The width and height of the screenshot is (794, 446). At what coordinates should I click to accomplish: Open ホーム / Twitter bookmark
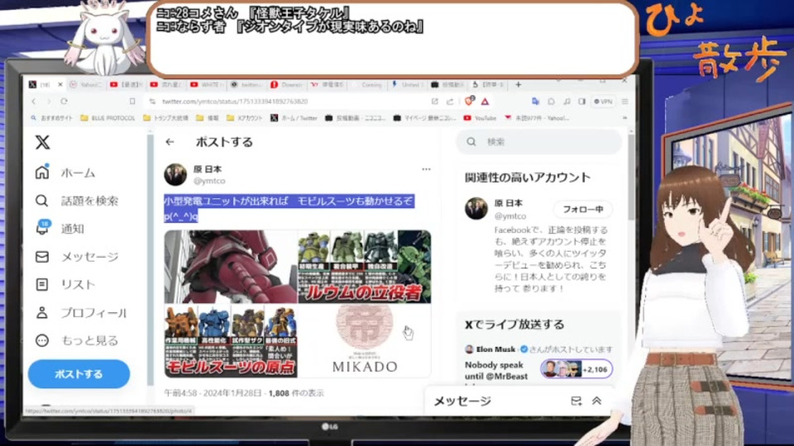pyautogui.click(x=294, y=118)
